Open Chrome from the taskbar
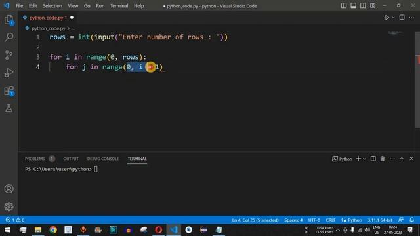Viewport: 420px width, 236px height. point(53,230)
